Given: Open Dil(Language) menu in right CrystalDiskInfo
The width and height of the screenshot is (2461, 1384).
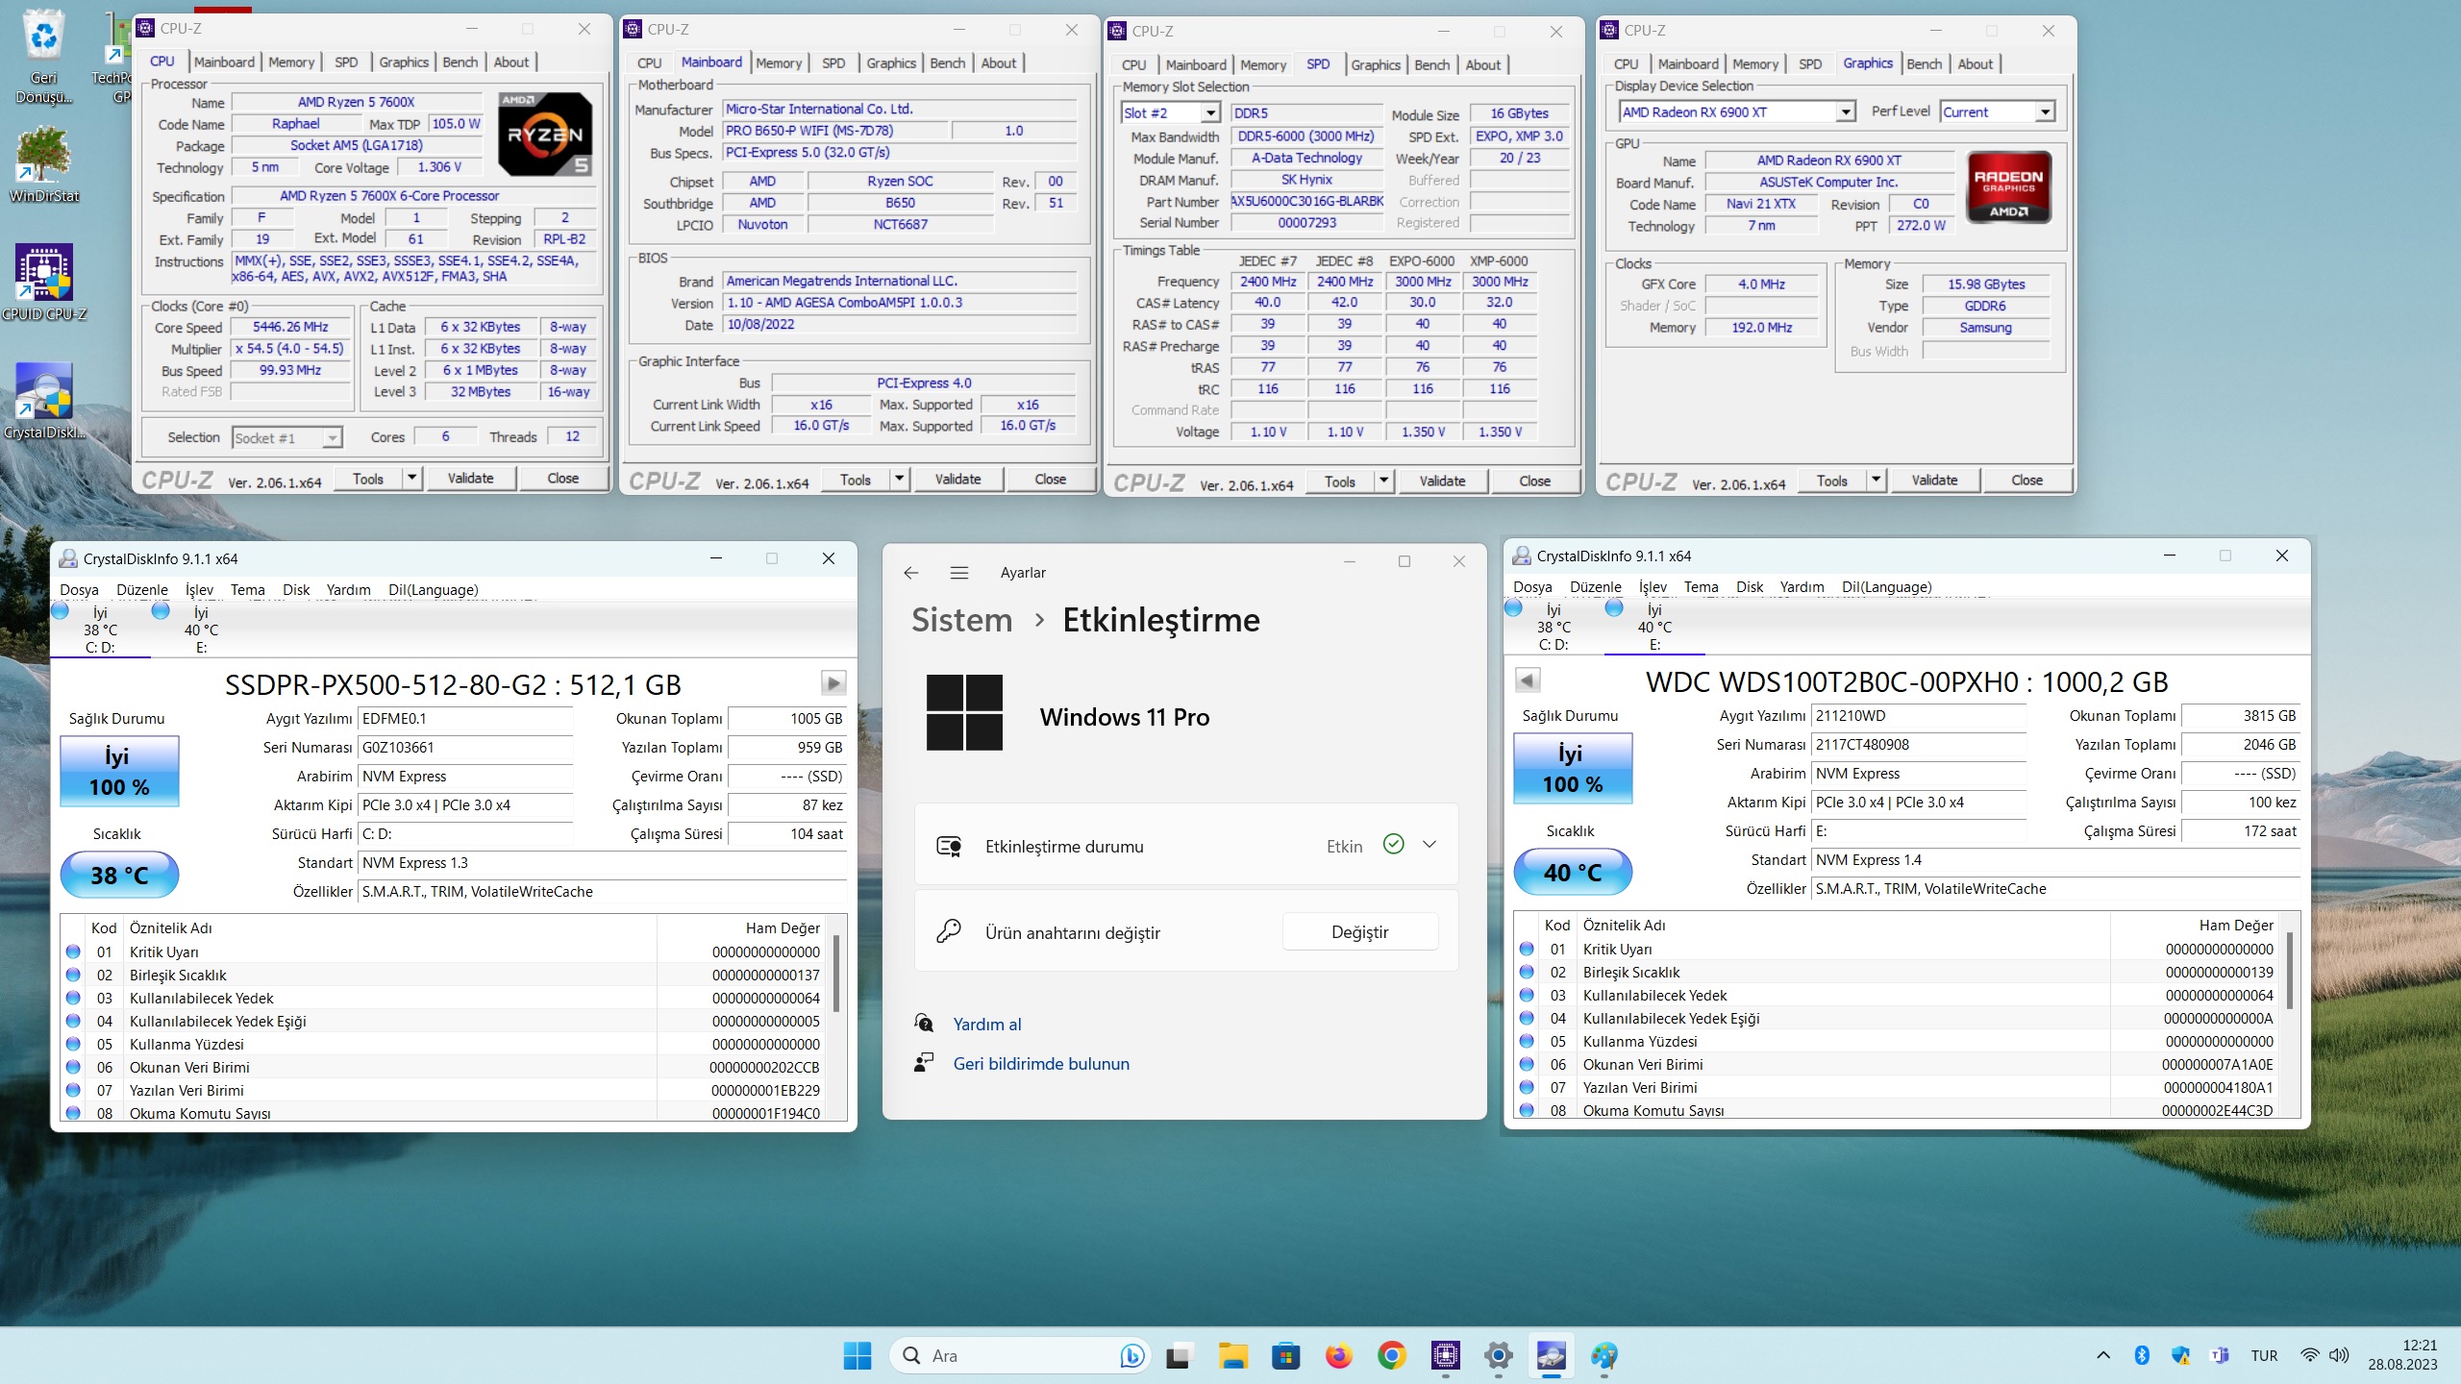Looking at the screenshot, I should tap(1886, 586).
